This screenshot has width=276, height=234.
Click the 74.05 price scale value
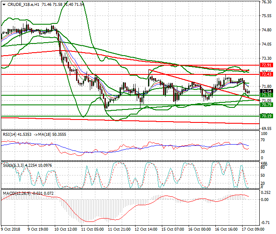tap(266, 44)
